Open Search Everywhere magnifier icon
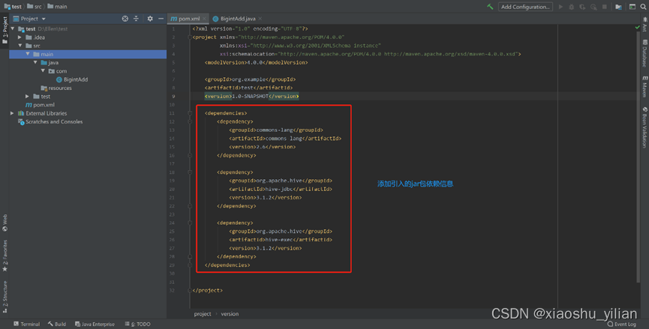This screenshot has height=329, width=649. click(x=643, y=7)
